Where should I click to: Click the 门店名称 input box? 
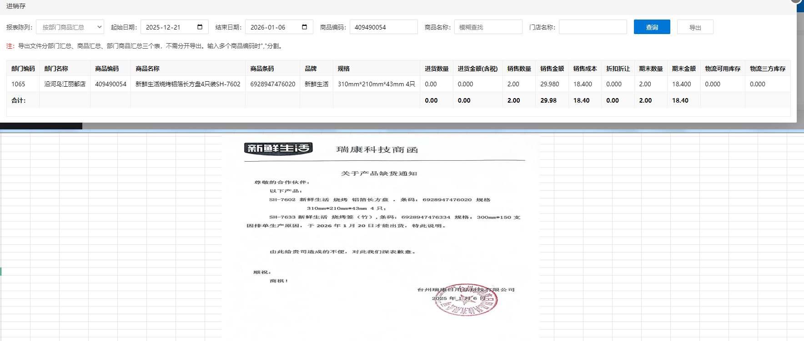tap(592, 27)
